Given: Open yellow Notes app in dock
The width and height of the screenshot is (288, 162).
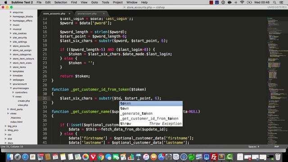Looking at the screenshot, I should (x=63, y=157).
